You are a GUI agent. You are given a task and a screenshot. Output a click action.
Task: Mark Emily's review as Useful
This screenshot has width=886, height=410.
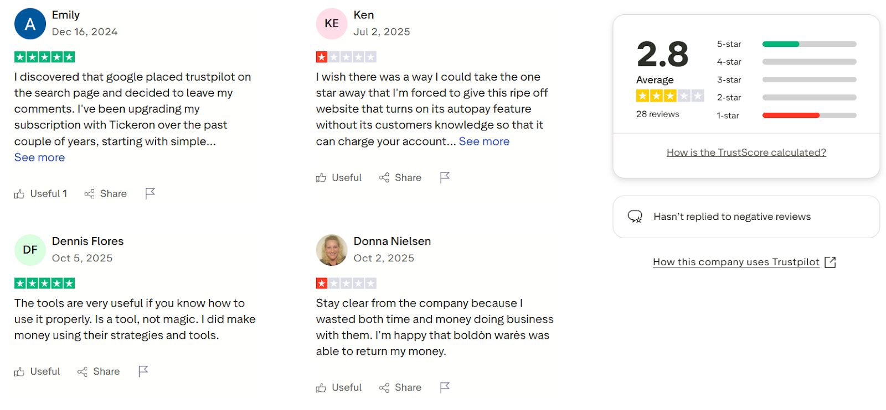(x=40, y=194)
